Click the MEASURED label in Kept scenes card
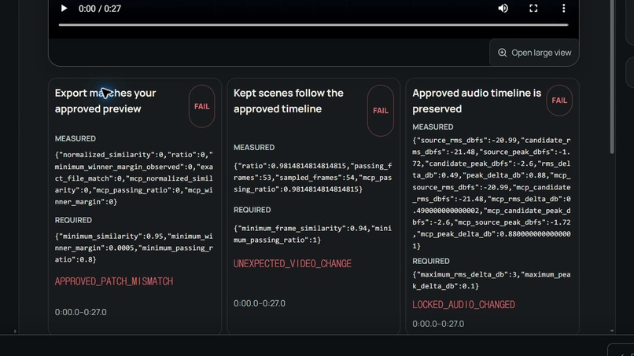The height and width of the screenshot is (356, 634). pyautogui.click(x=254, y=148)
